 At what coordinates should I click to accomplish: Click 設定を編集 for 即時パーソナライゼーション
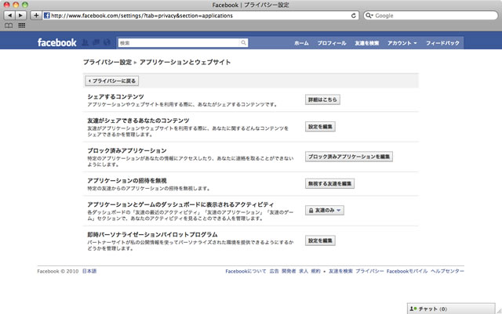pos(320,240)
